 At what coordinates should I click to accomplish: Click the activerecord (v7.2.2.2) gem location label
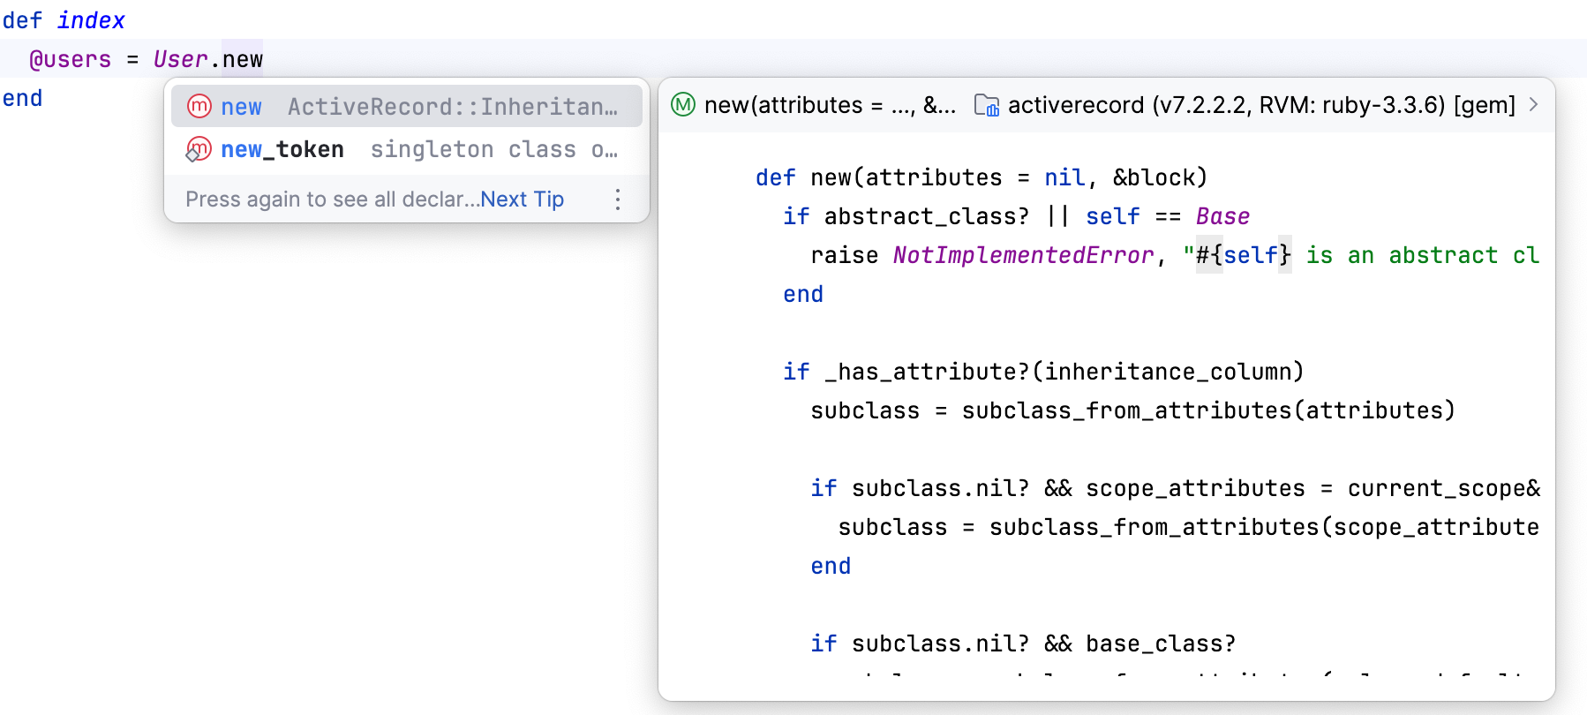tap(1261, 105)
